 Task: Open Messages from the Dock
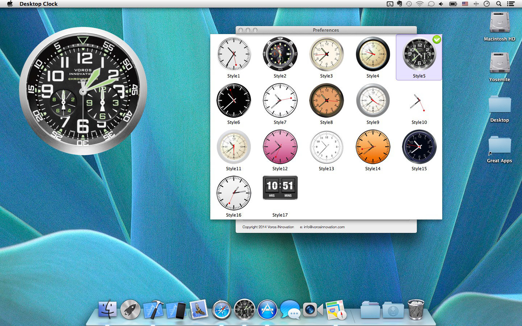click(290, 310)
